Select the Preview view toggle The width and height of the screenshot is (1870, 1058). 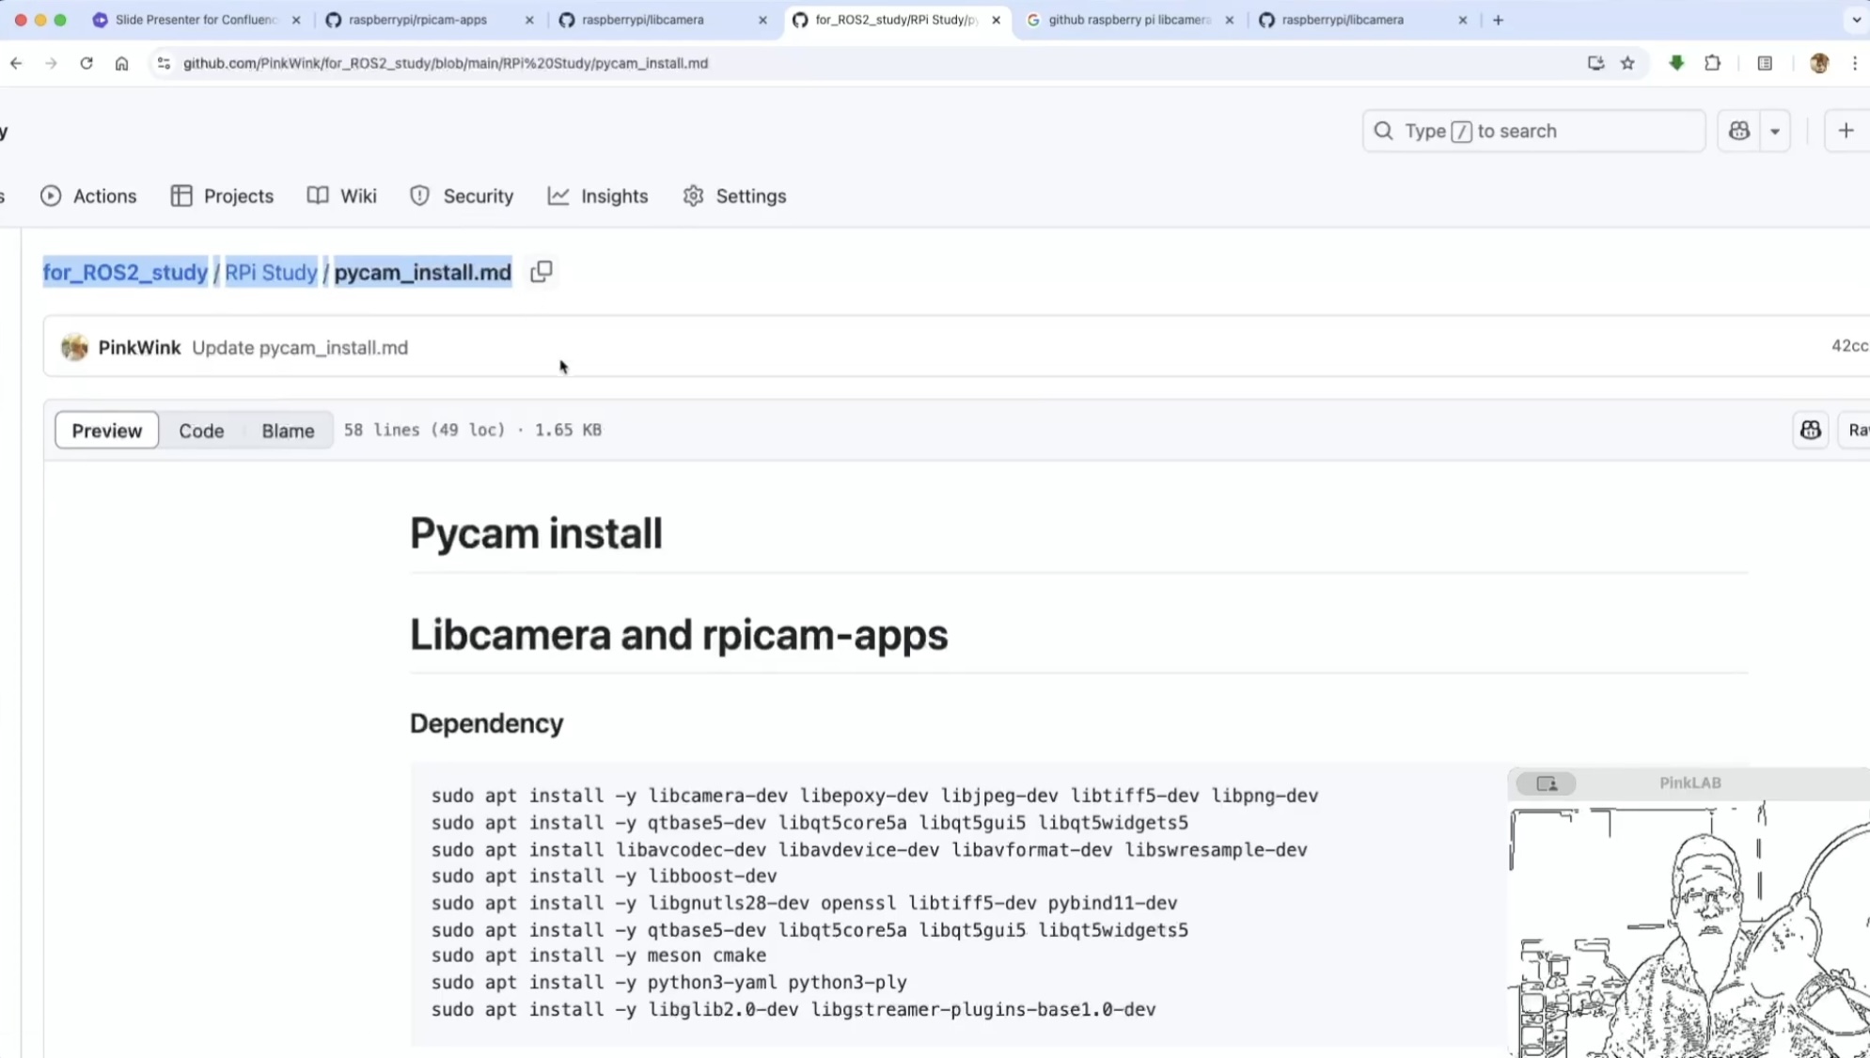point(107,430)
